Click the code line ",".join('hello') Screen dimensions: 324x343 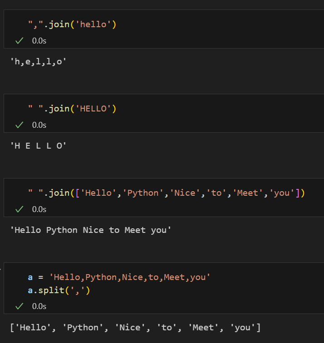click(x=72, y=24)
